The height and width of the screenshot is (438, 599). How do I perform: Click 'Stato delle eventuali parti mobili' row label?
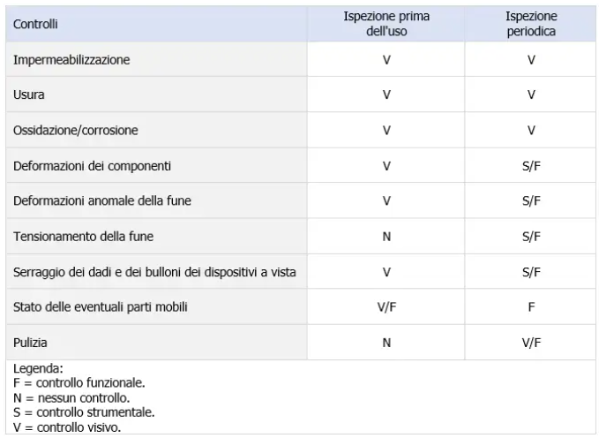(x=101, y=306)
